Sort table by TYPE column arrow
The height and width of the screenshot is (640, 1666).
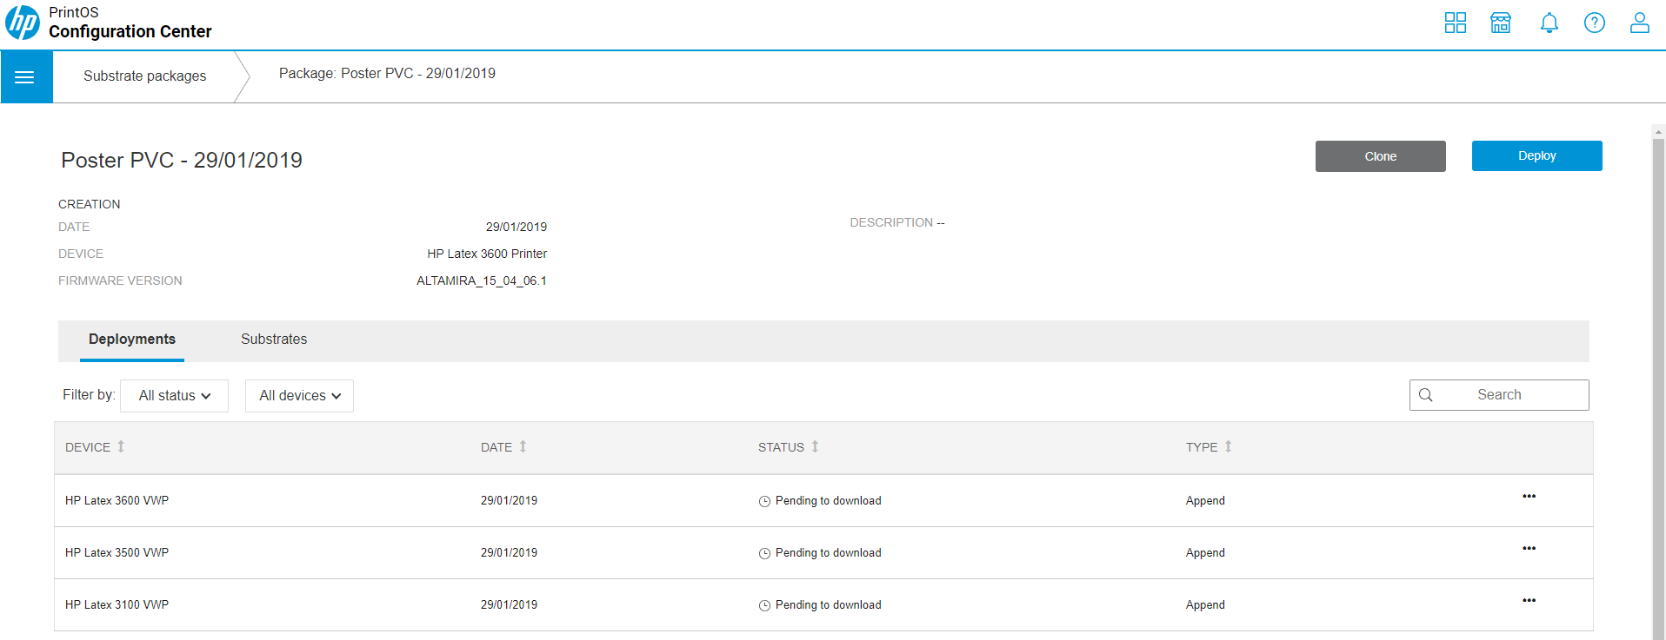coord(1228,446)
